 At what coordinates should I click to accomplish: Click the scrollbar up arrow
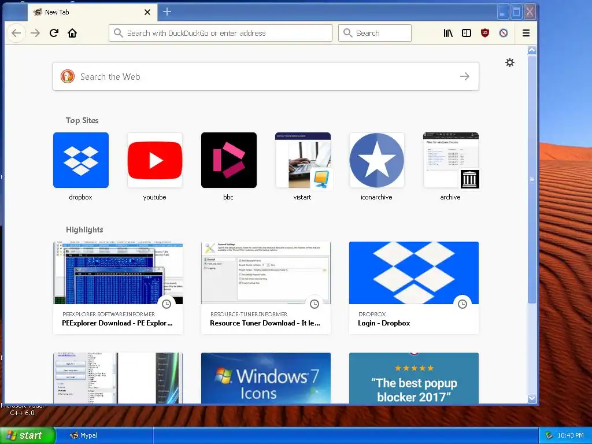point(532,50)
